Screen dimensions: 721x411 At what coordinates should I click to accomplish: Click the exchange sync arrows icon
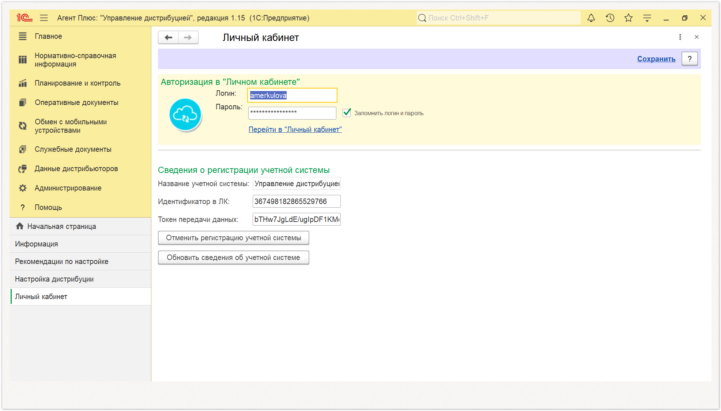tap(23, 126)
